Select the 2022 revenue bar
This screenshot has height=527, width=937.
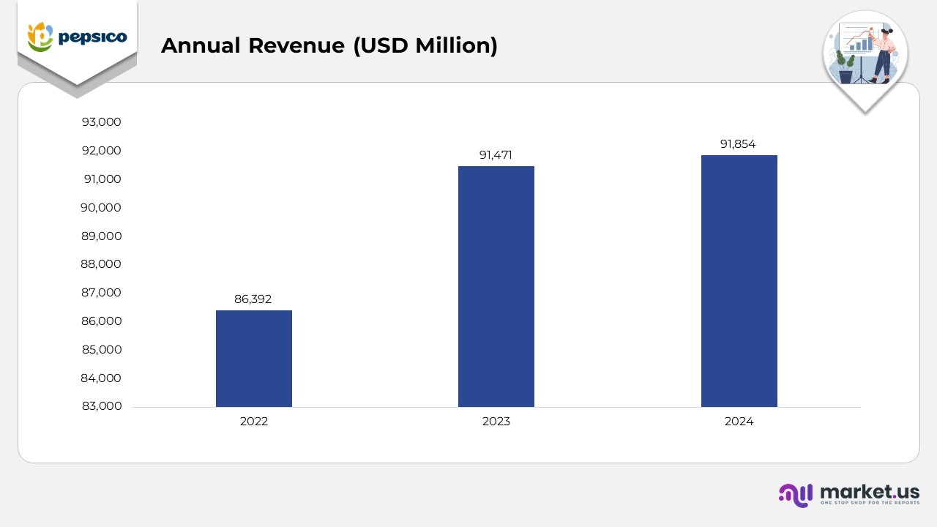253,359
